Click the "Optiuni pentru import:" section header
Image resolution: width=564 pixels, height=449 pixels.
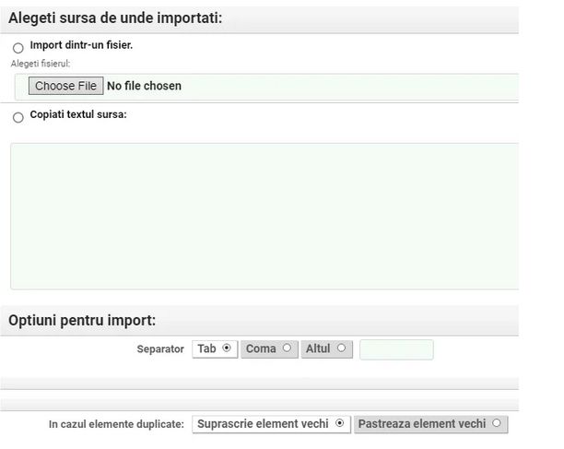pos(82,320)
